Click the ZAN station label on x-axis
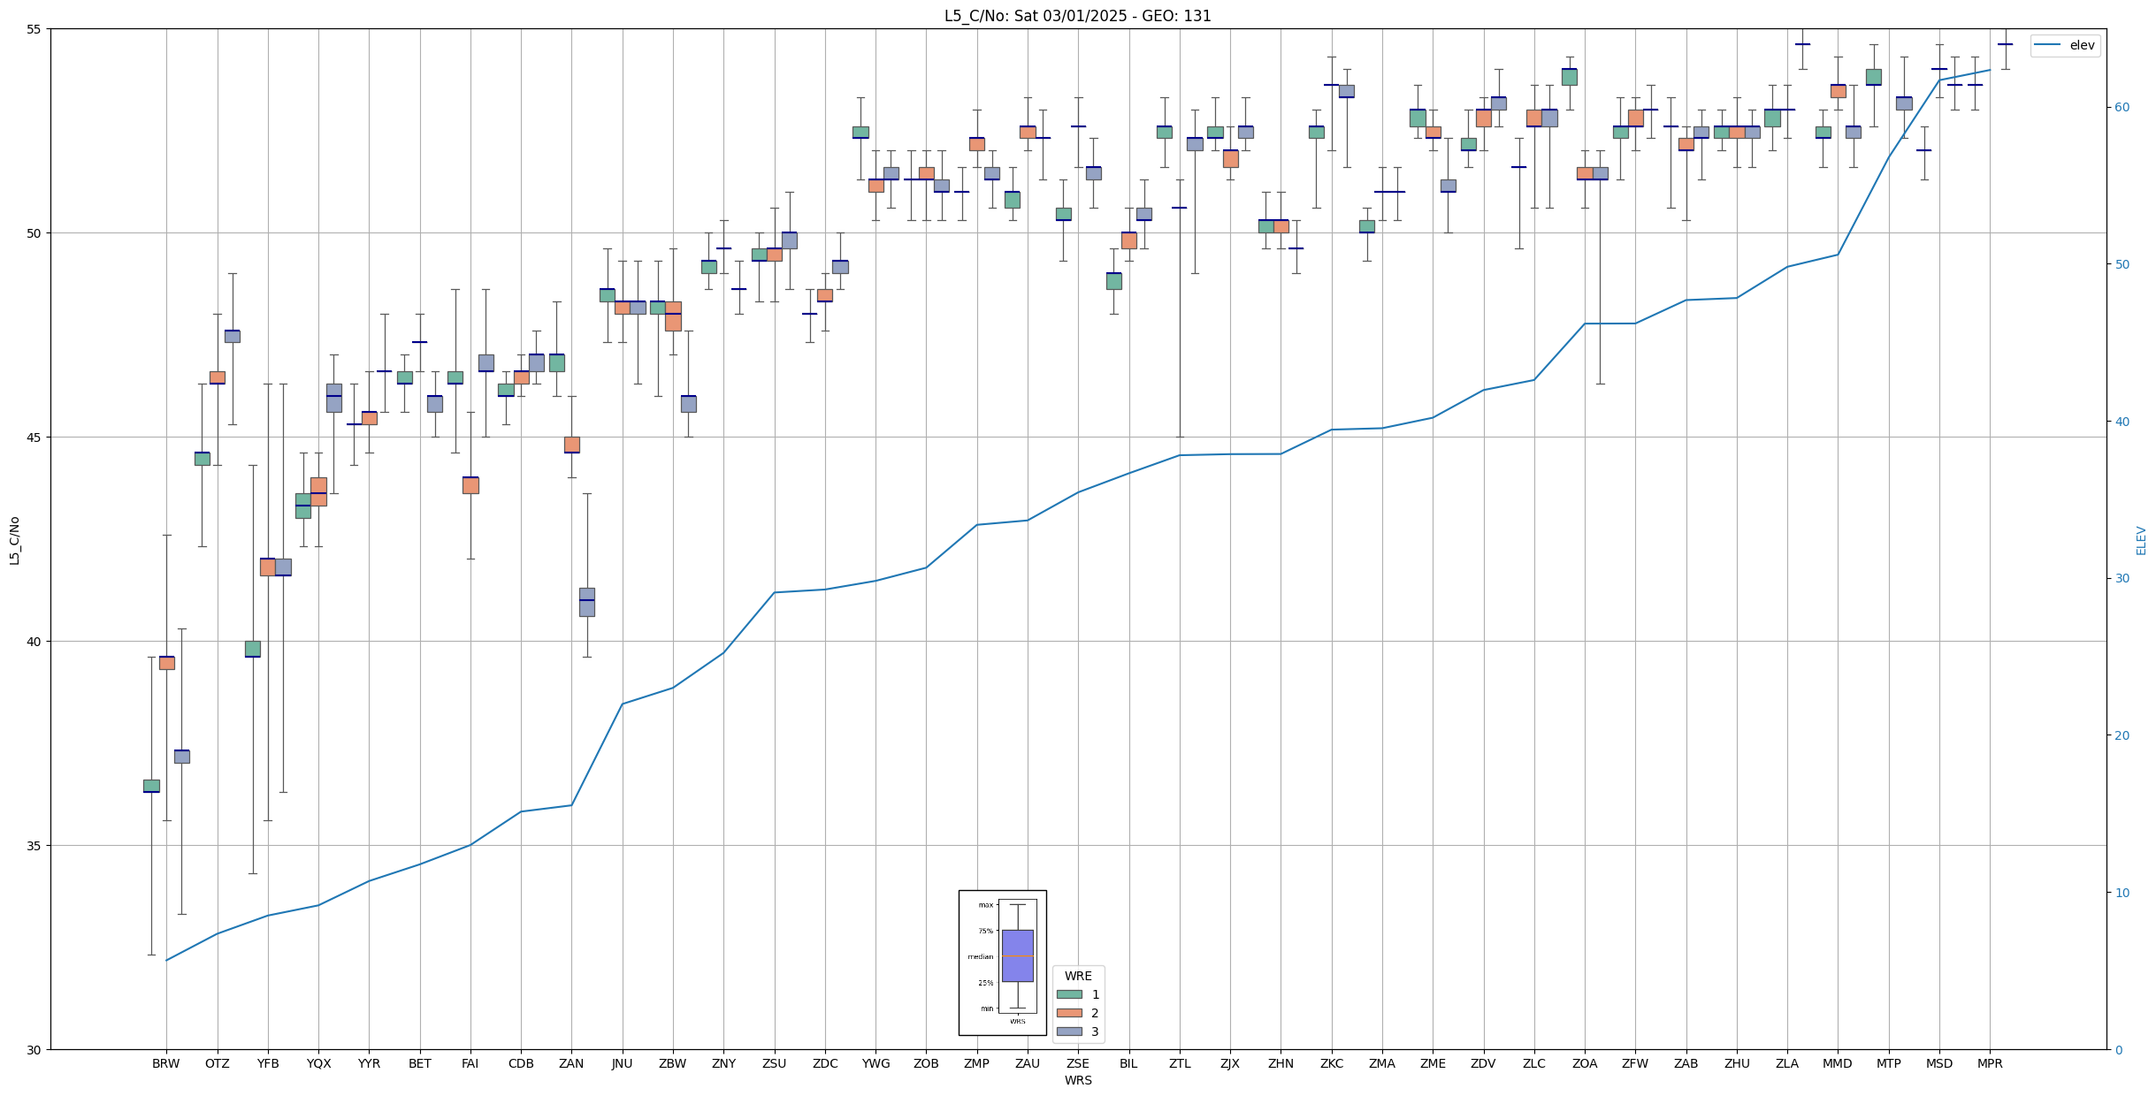Viewport: 2156px width, 1096px height. point(571,1063)
